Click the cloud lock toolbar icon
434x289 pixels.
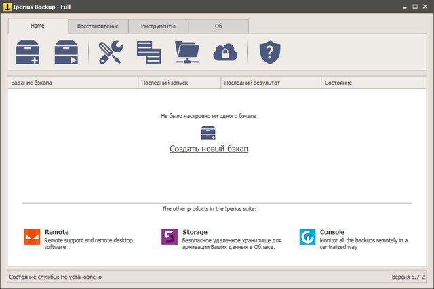coord(224,52)
